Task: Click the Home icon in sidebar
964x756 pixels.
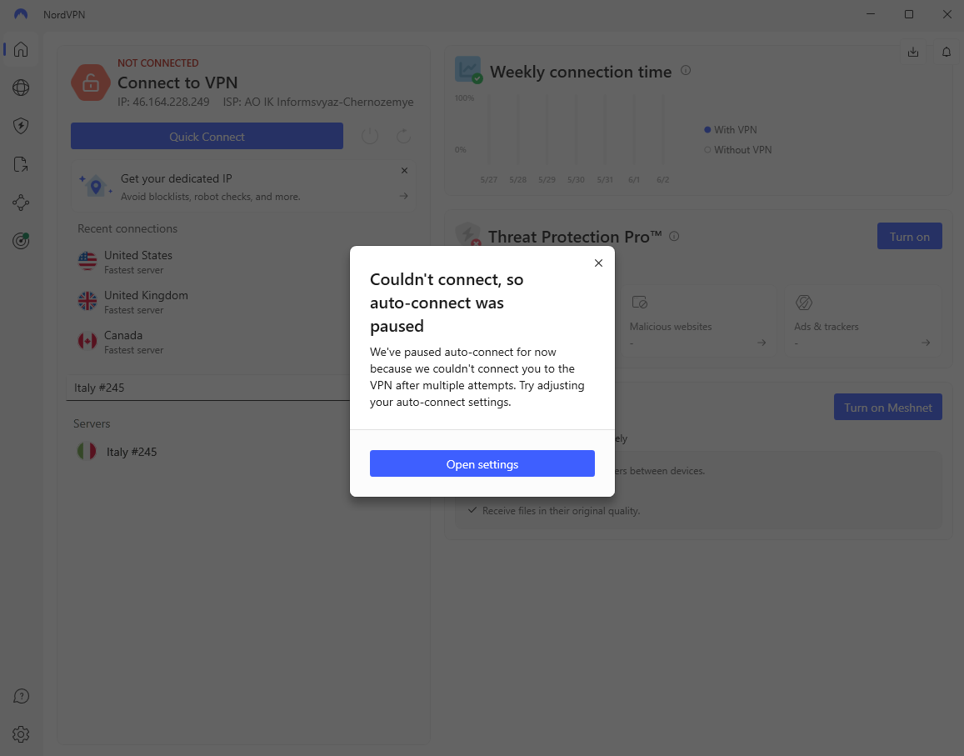Action: pos(21,49)
